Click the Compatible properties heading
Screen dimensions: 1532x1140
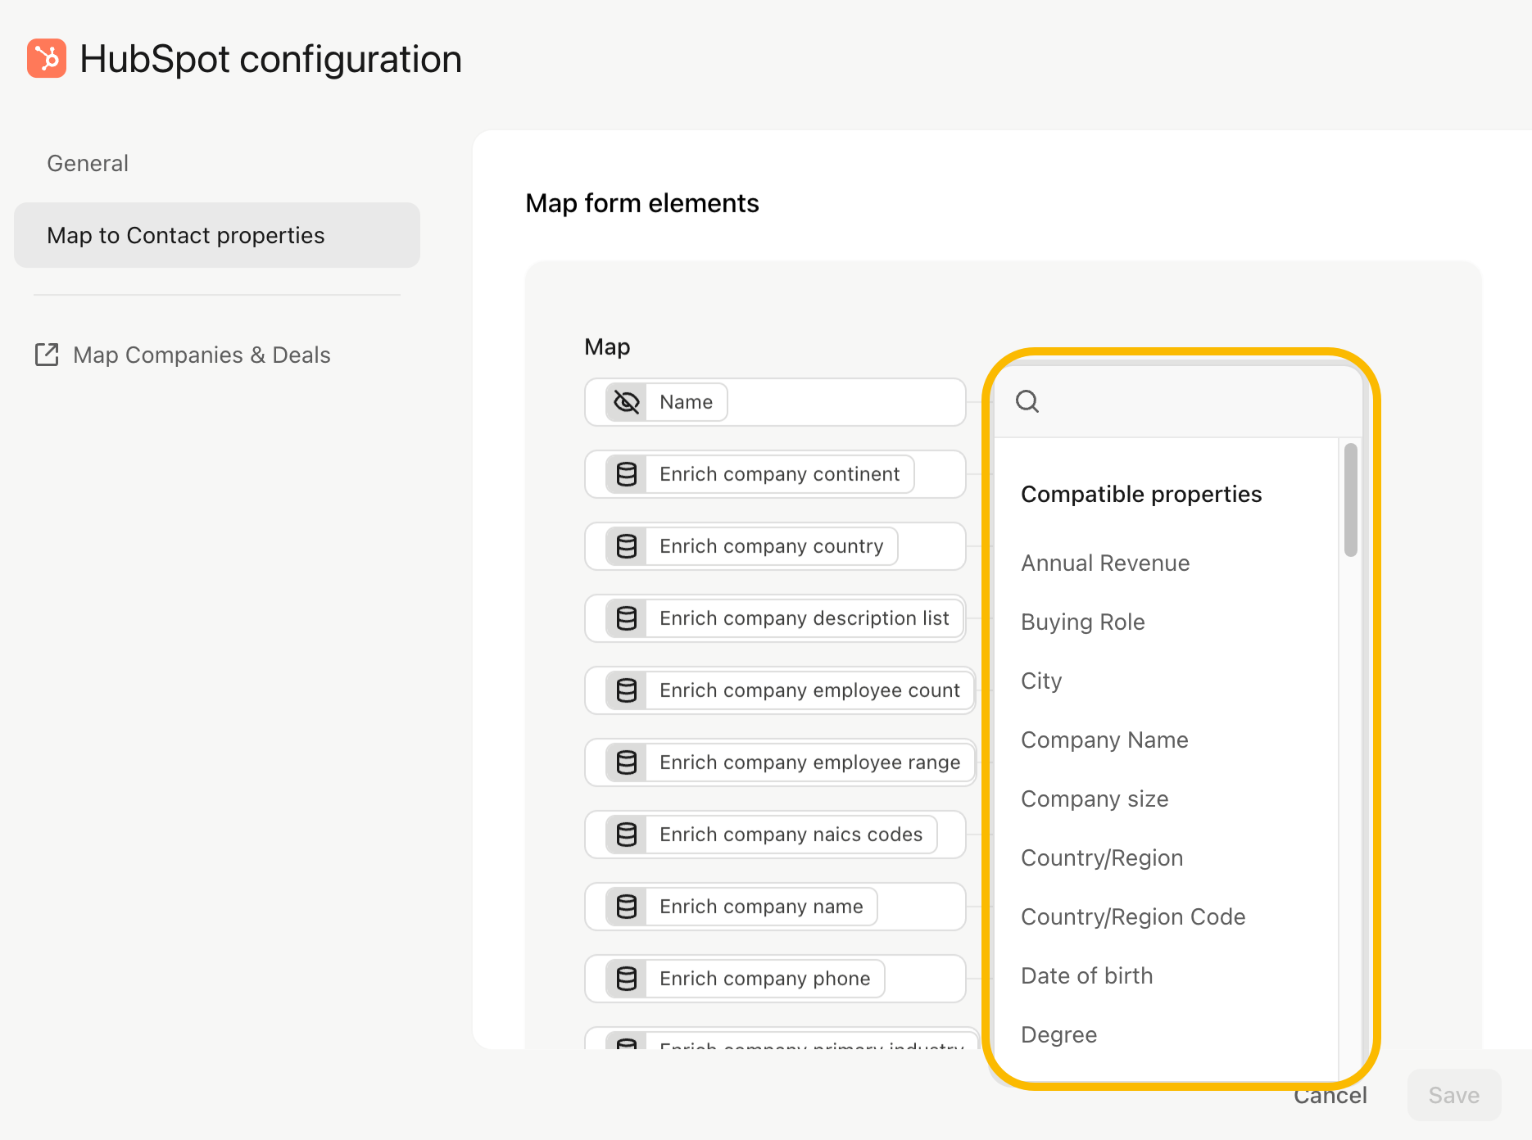click(x=1141, y=495)
